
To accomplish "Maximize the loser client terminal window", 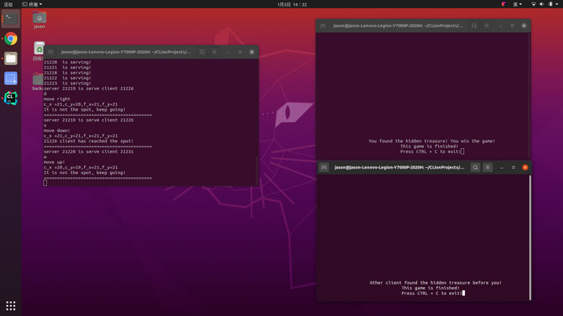I will point(514,168).
